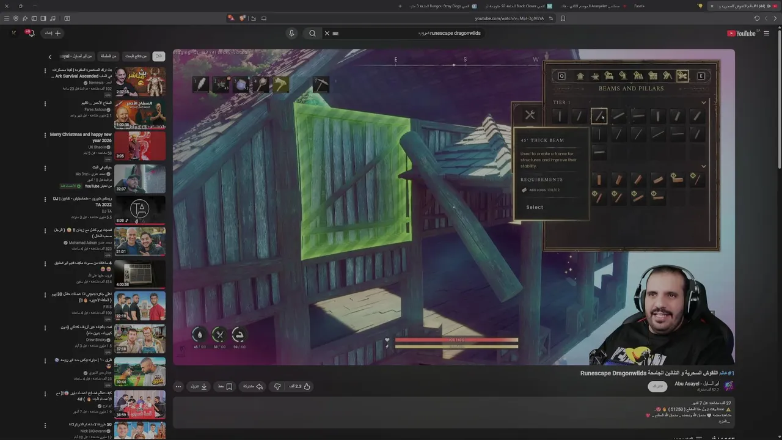Click the Abu Asayel channel avatar
Viewport: 782px width, 440px height.
click(728, 386)
